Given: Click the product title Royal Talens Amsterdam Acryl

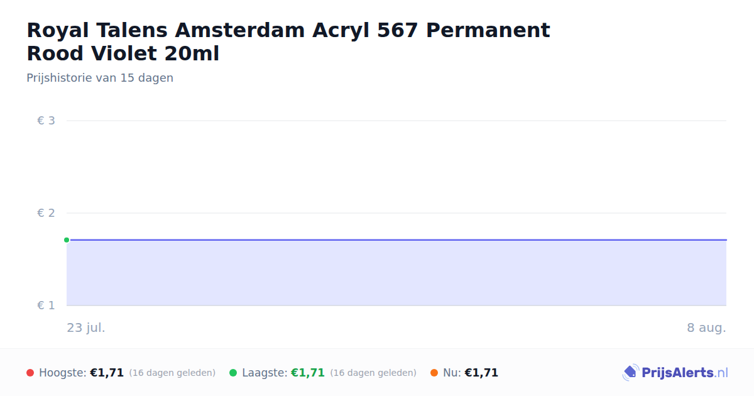Looking at the screenshot, I should pos(288,41).
